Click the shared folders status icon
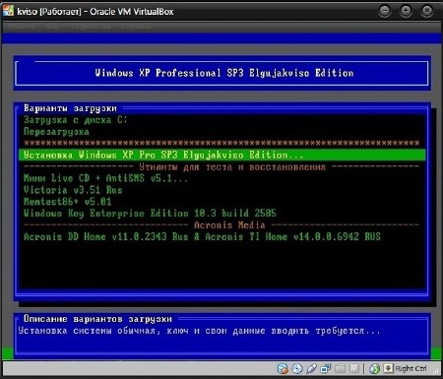Viewport: 443px width, 379px height. 340,368
